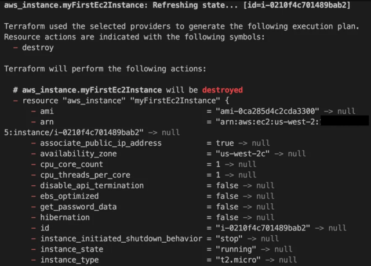Click the 'cpu_core_count' attribute name
The height and width of the screenshot is (266, 371).
tap(71, 164)
